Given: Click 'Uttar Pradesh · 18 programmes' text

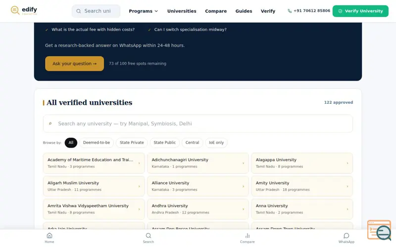Looking at the screenshot, I should 283,190.
